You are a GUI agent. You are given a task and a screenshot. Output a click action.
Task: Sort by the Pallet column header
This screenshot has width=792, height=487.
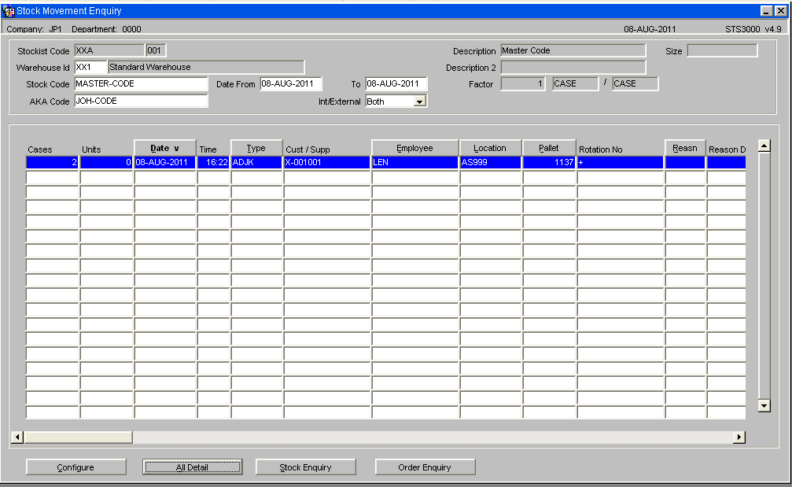pos(549,148)
